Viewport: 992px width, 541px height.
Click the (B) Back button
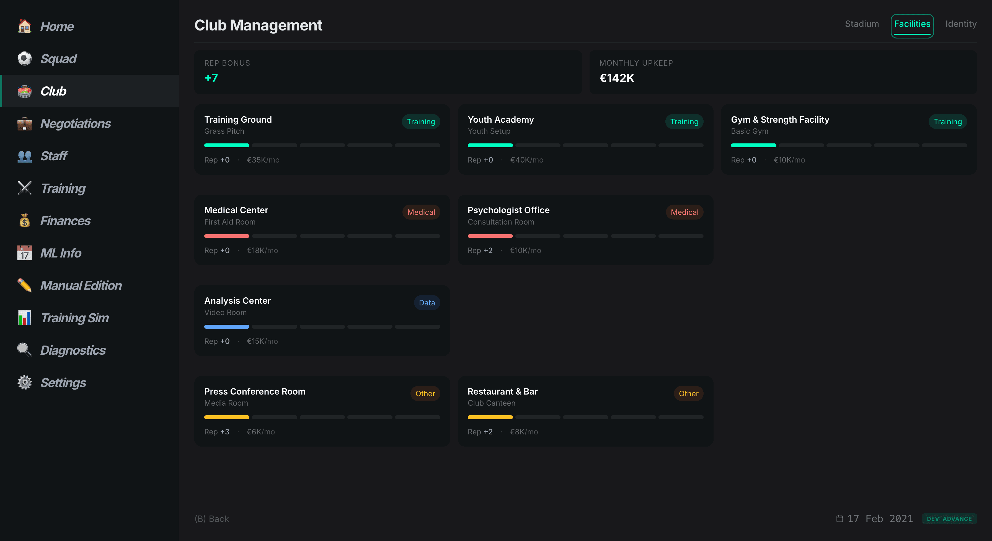click(x=212, y=519)
